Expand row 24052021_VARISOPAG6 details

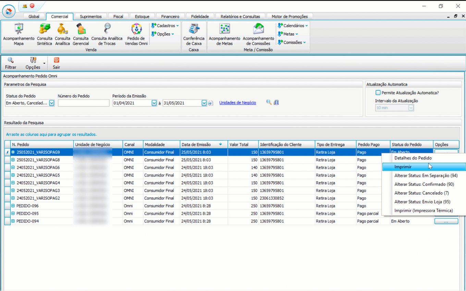(x=13, y=168)
